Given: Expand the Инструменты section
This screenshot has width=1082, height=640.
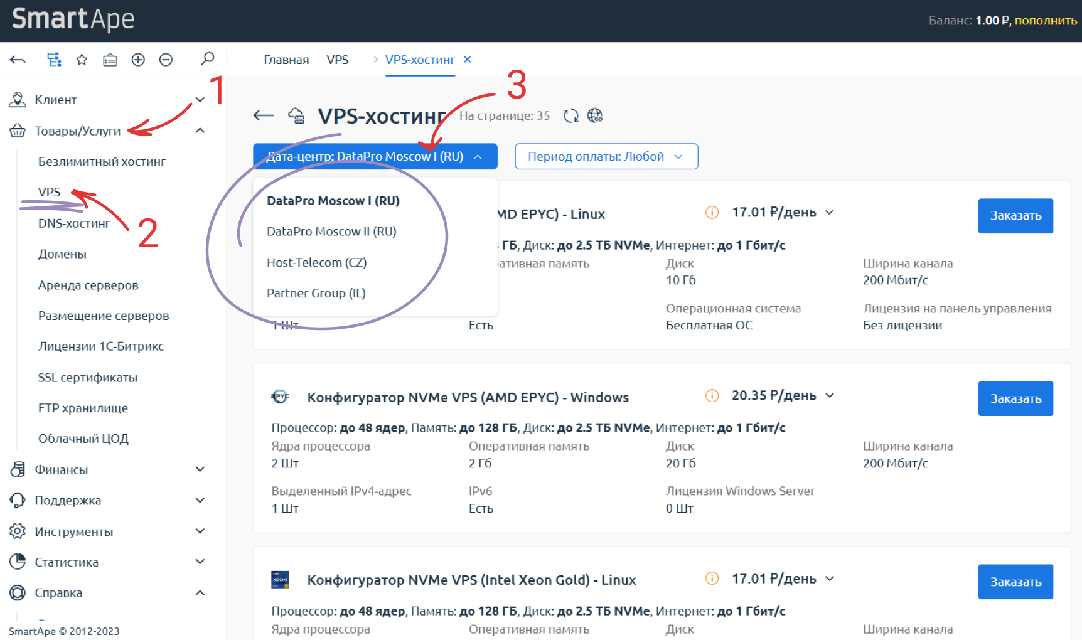Looking at the screenshot, I should pos(200,531).
